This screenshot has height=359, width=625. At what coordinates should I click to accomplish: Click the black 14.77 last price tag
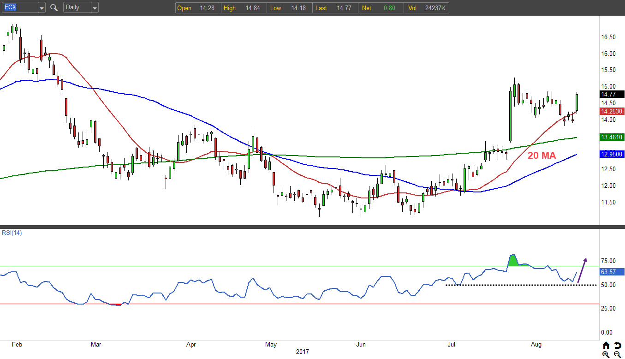(x=611, y=94)
